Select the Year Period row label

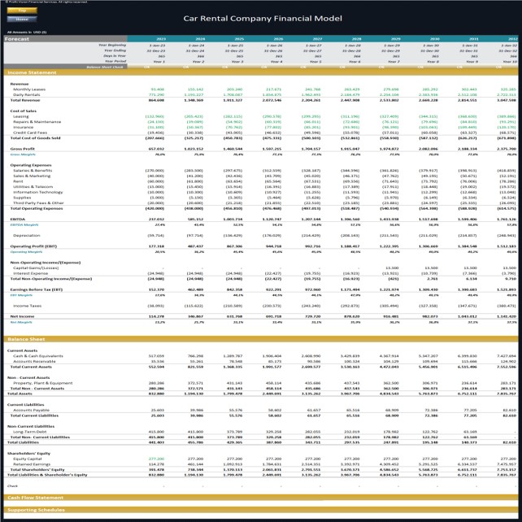[x=115, y=61]
